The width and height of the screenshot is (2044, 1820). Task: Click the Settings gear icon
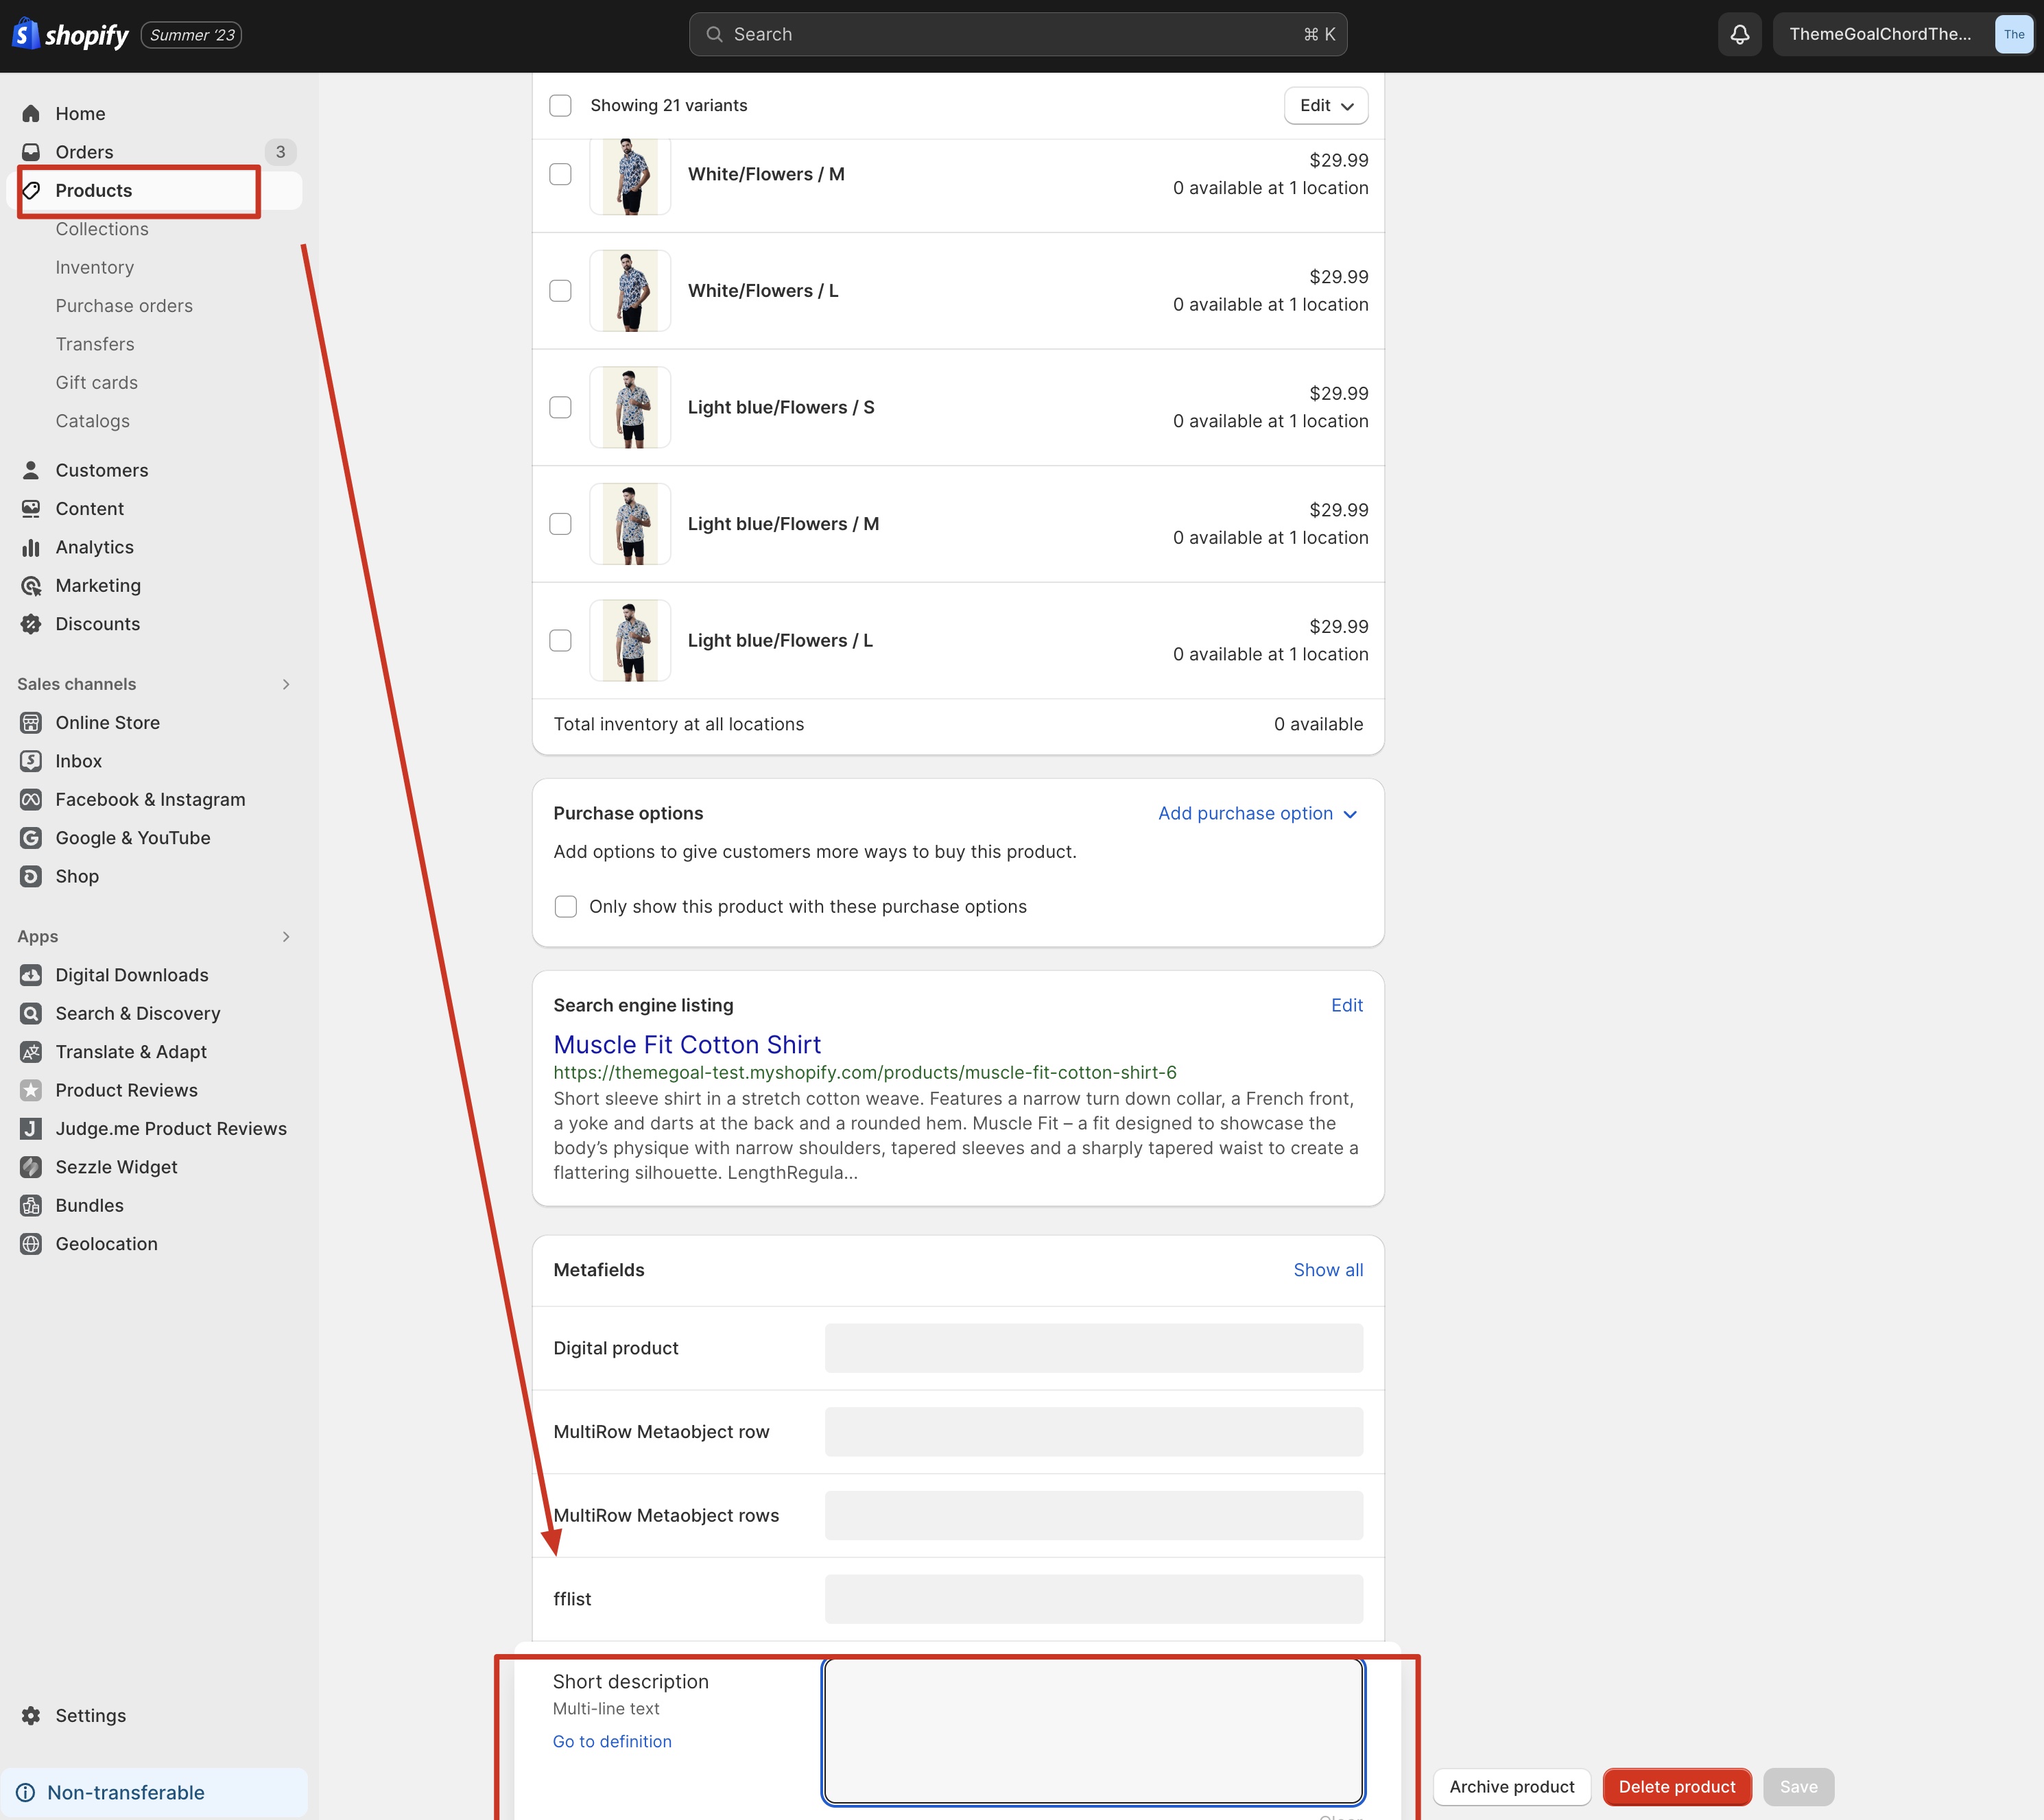(31, 1715)
